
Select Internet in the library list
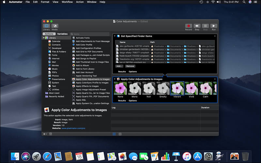55,59
